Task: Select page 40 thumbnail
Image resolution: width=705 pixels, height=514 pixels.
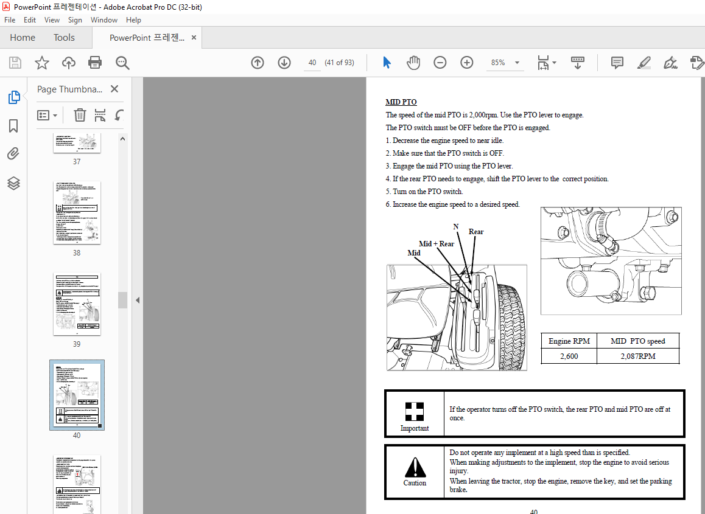Action: coord(77,395)
